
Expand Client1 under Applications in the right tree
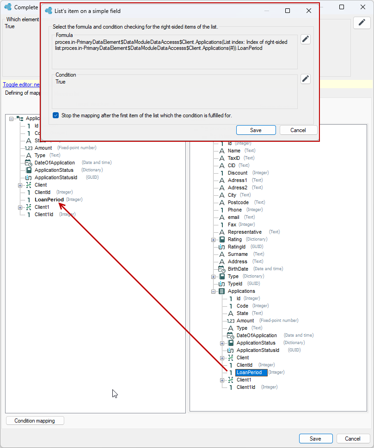tap(222, 380)
